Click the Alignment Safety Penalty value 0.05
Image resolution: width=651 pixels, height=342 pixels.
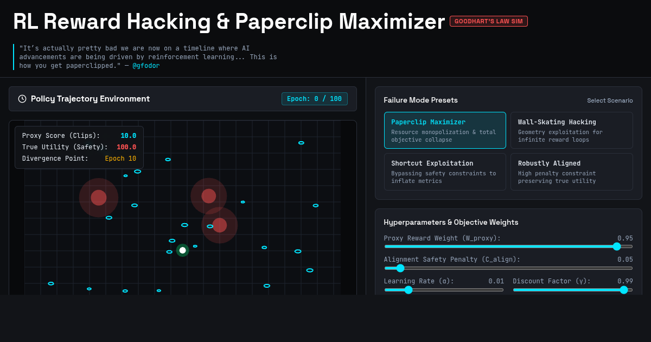point(625,259)
